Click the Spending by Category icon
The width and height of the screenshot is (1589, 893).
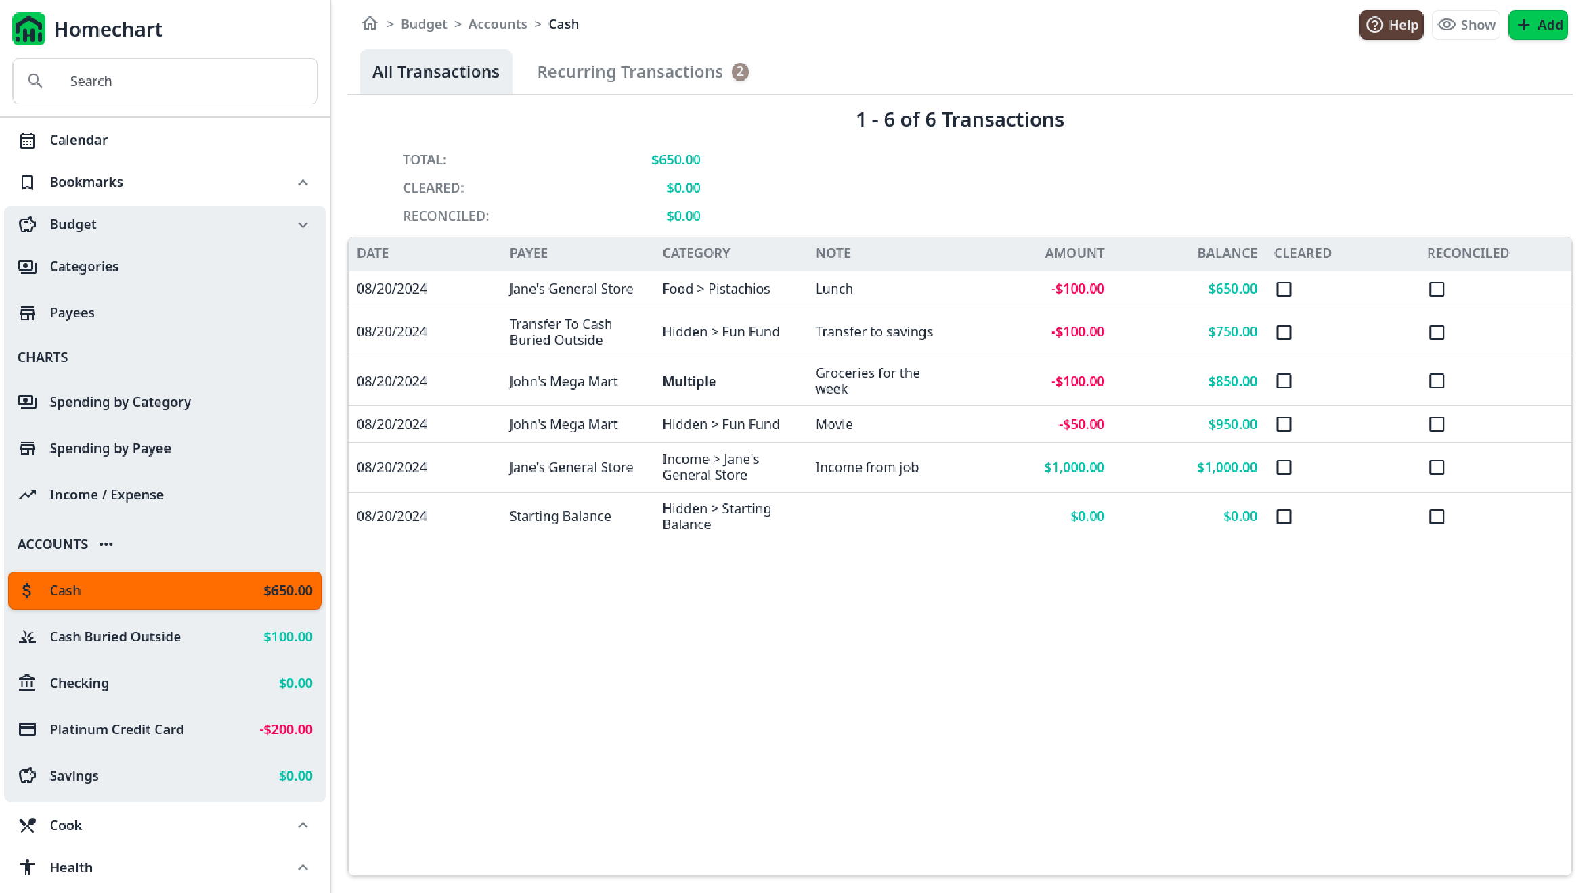tap(27, 402)
